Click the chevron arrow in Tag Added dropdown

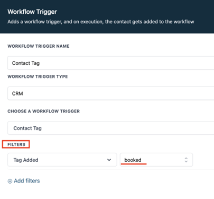tap(109, 160)
